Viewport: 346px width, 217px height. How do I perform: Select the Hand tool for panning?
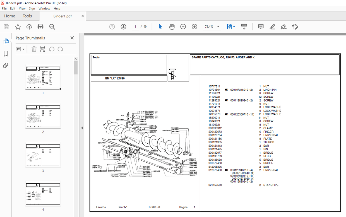(x=172, y=26)
